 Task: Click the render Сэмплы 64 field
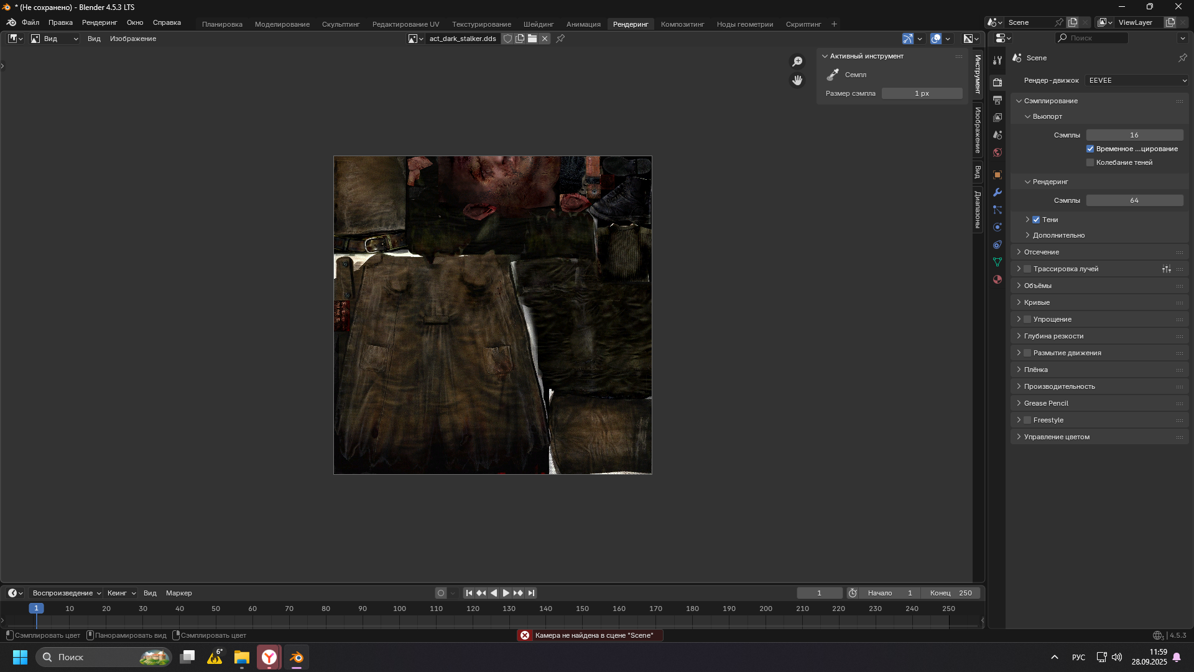tap(1134, 200)
